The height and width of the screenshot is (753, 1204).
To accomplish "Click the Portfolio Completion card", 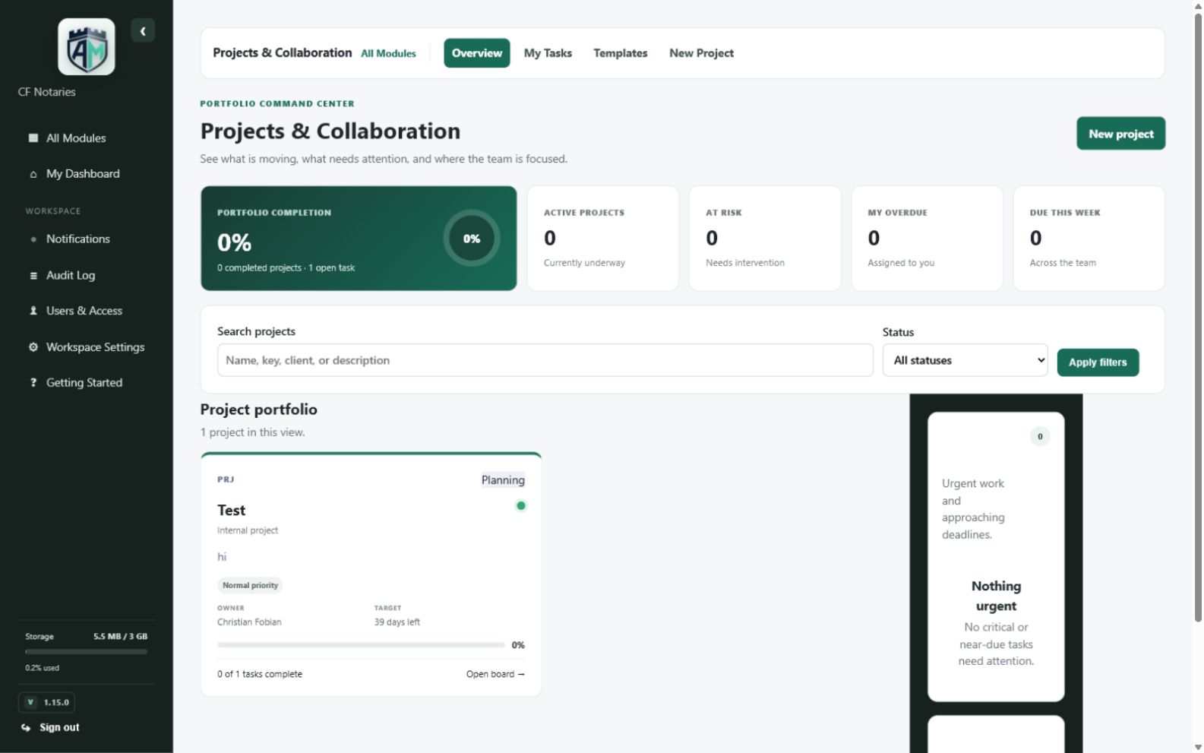I will coord(359,239).
